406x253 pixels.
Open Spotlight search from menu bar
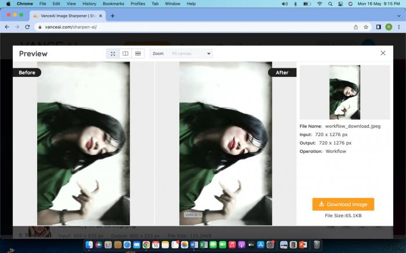(330, 3)
